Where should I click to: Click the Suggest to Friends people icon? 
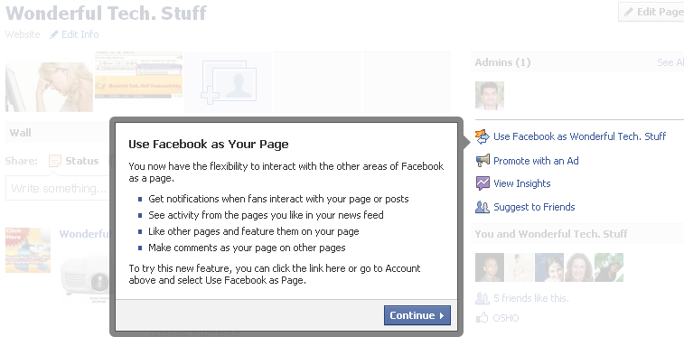pos(483,207)
